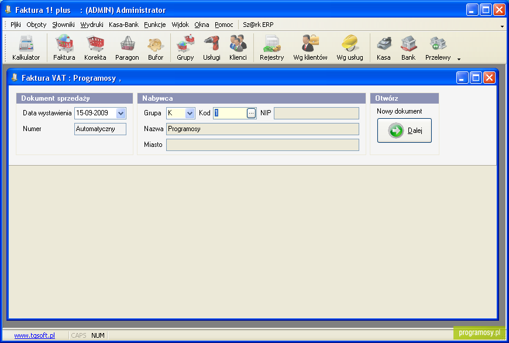This screenshot has width=509, height=343.
Task: Click the Kod lookup ellipsis button
Action: coord(251,113)
